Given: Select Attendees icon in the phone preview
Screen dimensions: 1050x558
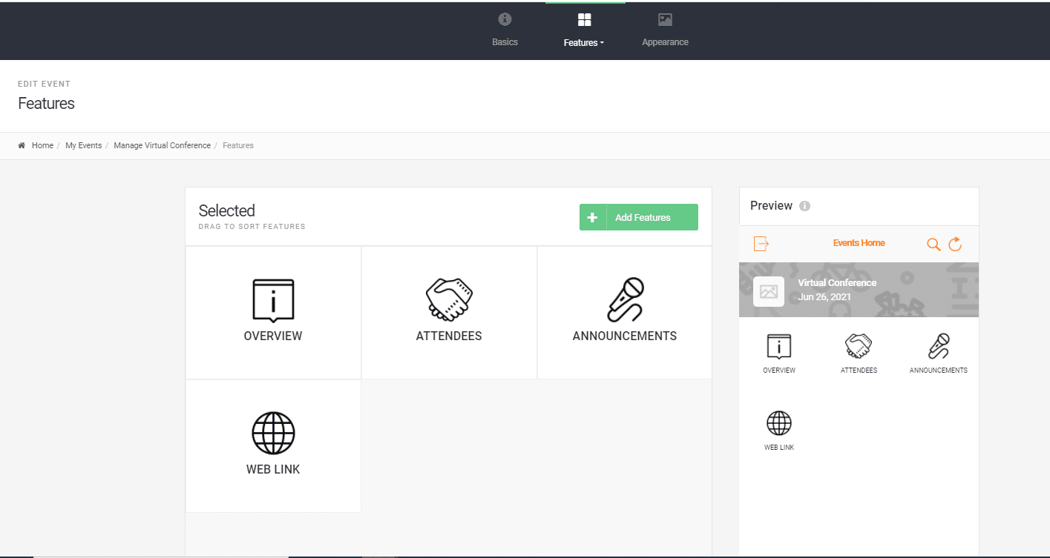Looking at the screenshot, I should click(859, 346).
